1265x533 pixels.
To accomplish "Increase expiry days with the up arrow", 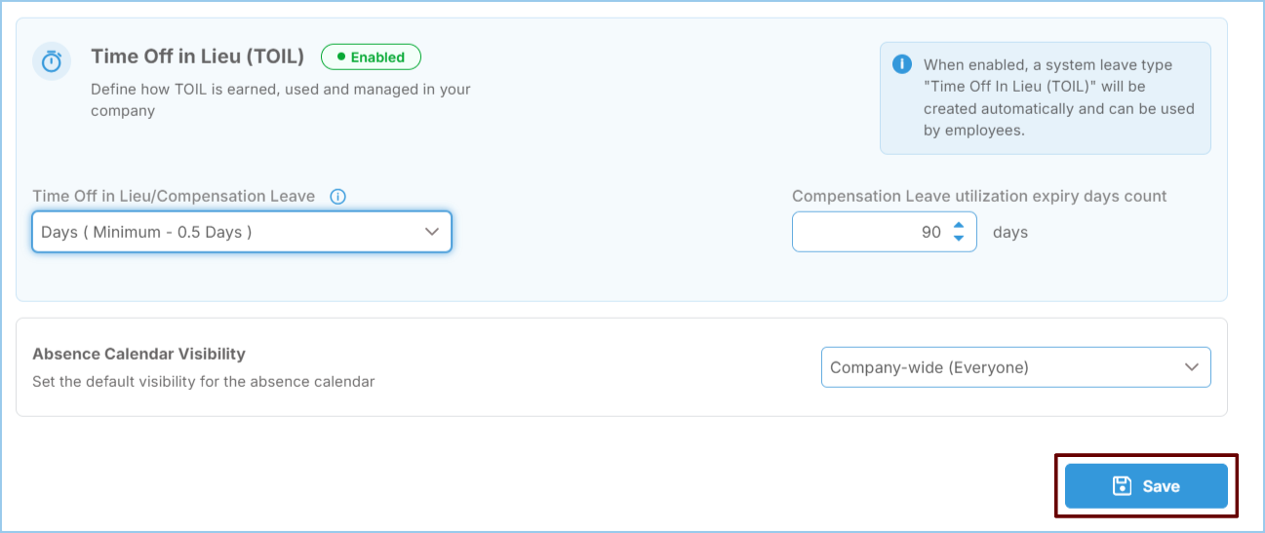I will click(959, 226).
